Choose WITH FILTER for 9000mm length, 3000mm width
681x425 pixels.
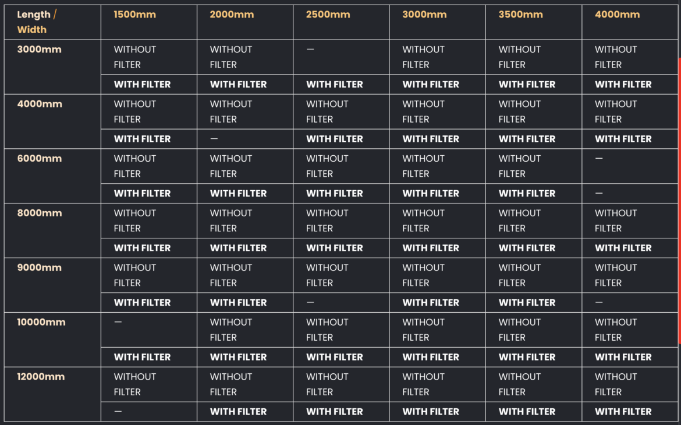coord(431,303)
